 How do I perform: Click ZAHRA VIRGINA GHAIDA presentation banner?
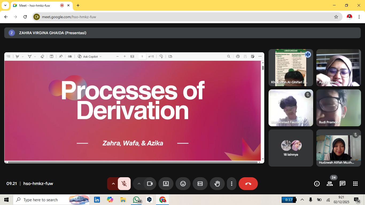[182, 33]
